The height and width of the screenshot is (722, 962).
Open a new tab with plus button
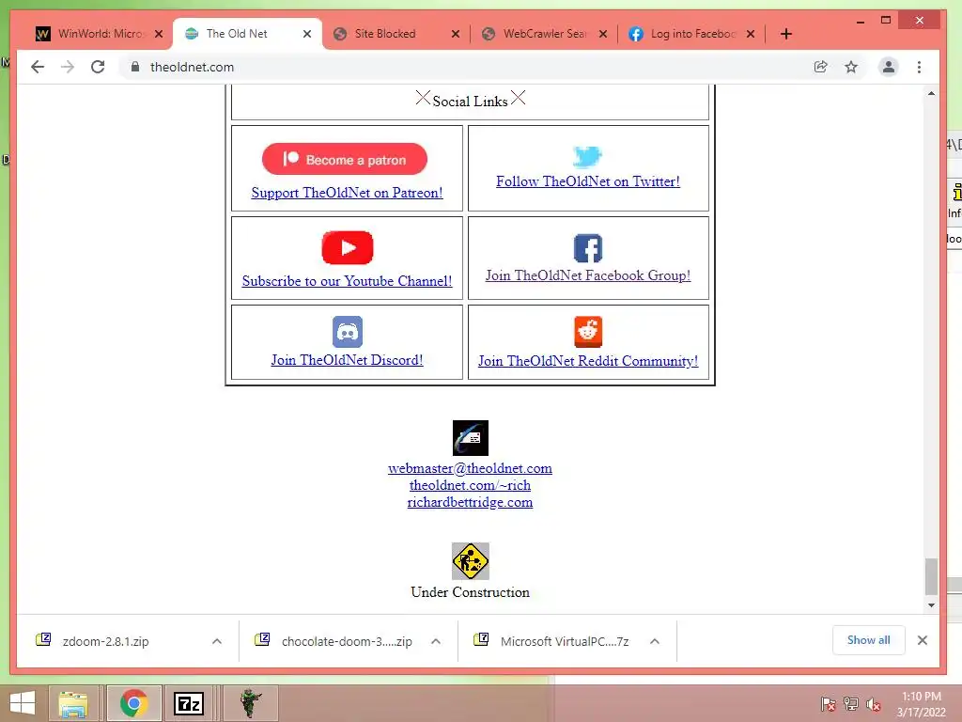click(786, 34)
